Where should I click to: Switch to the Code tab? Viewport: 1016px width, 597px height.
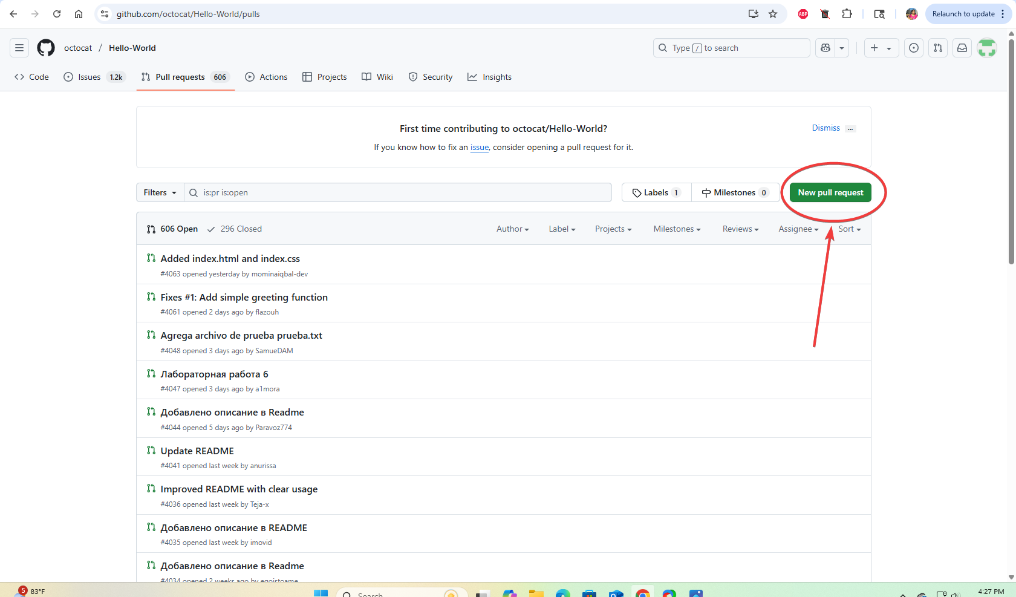coord(31,77)
